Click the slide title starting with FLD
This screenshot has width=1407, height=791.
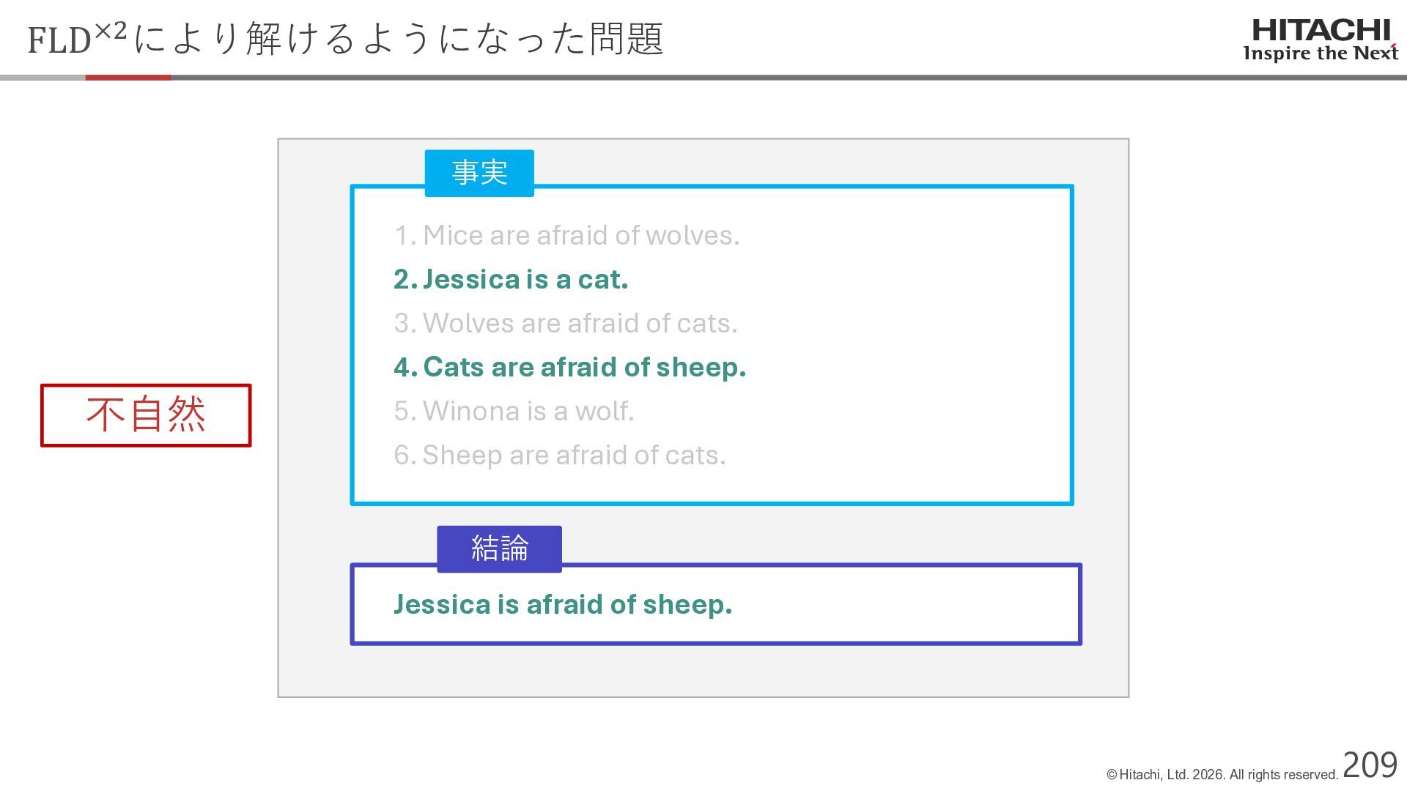(x=346, y=38)
